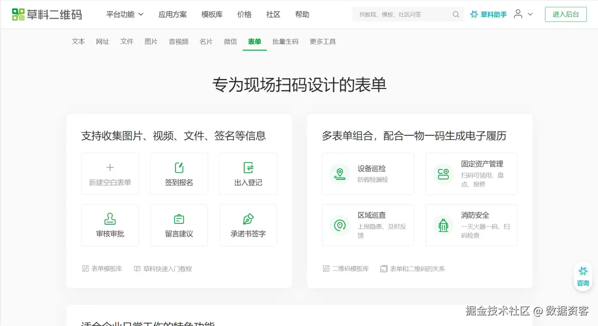Screen dimensions: 598x326
Task: Click the plus icon for 新建空白表单
Action: 110,168
